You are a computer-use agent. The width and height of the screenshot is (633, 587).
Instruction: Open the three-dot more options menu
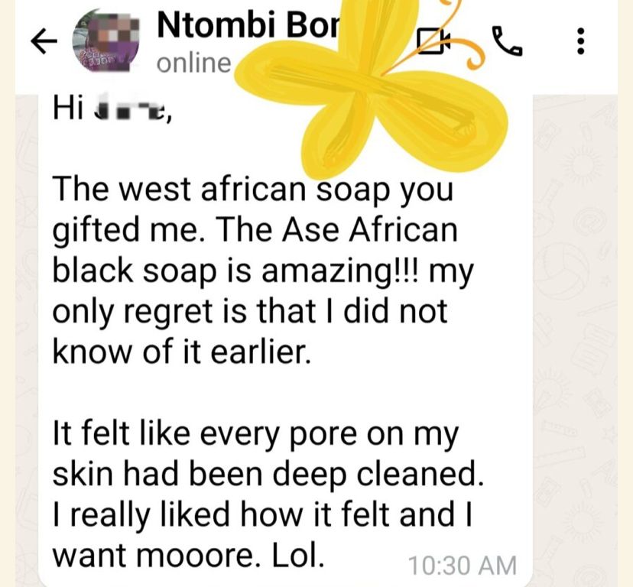point(580,41)
